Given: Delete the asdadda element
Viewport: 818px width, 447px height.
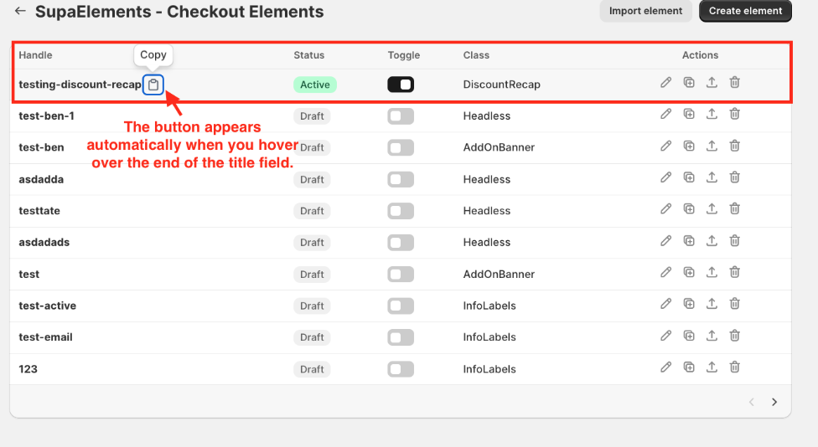Looking at the screenshot, I should [734, 177].
